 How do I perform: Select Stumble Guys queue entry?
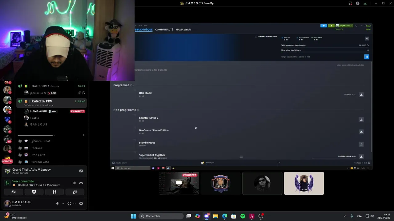point(147,143)
